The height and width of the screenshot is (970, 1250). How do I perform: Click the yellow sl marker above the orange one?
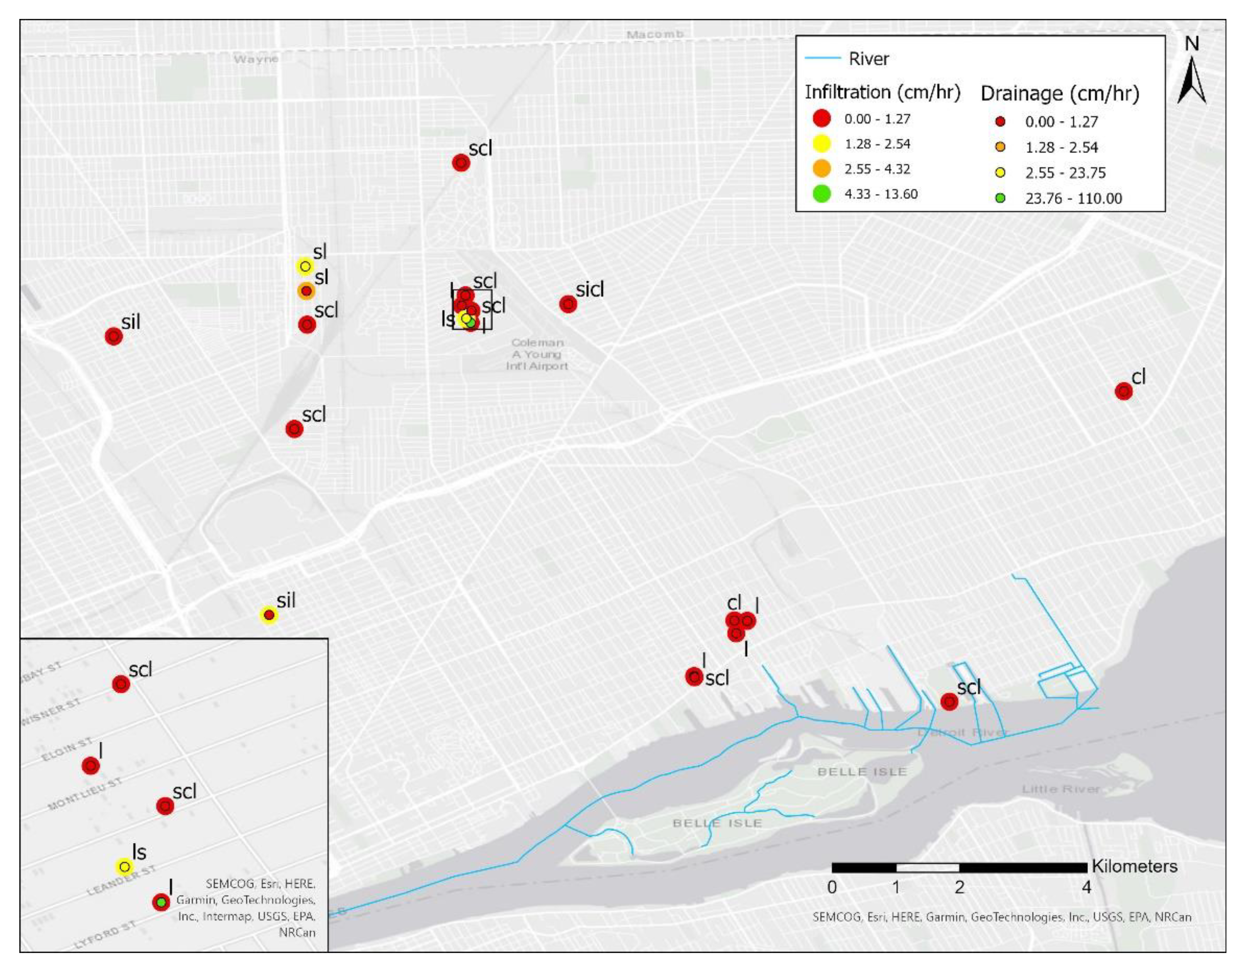[x=305, y=266]
